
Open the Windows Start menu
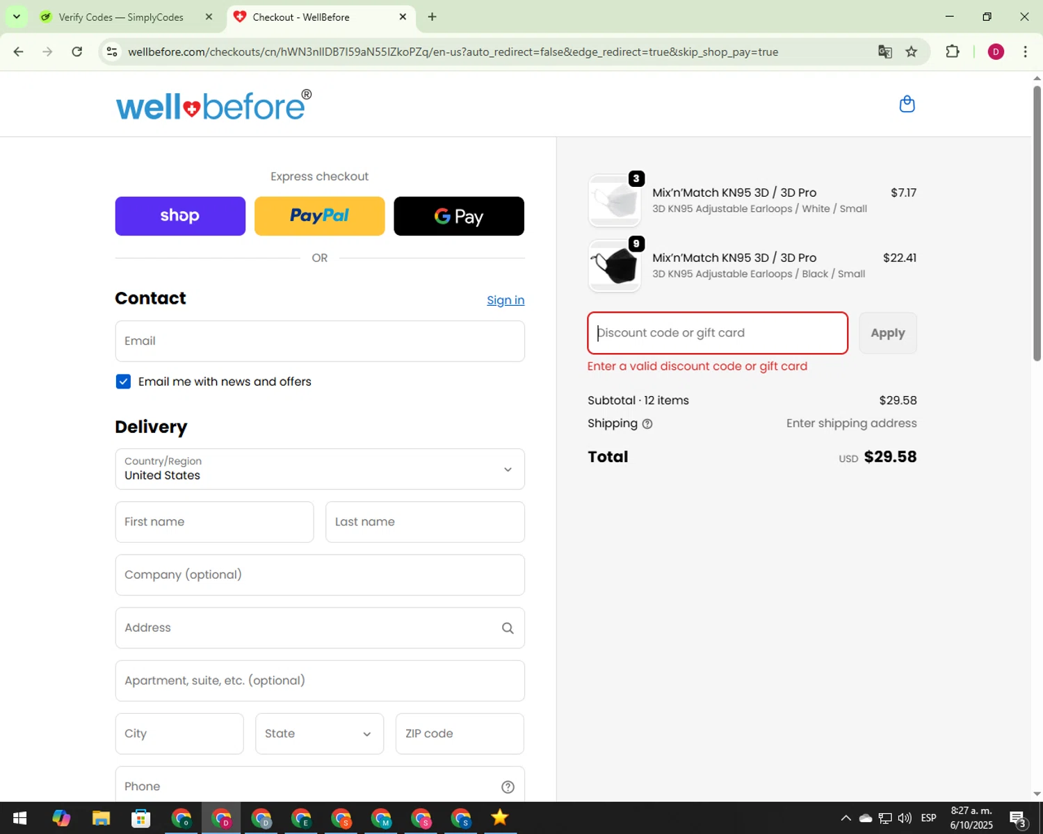pyautogui.click(x=19, y=818)
